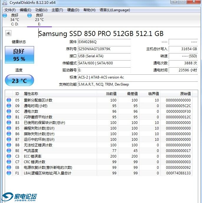Click the blue status orb for E: disk
Viewport: 202px width, 203px height.
pyautogui.click(x=29, y=15)
